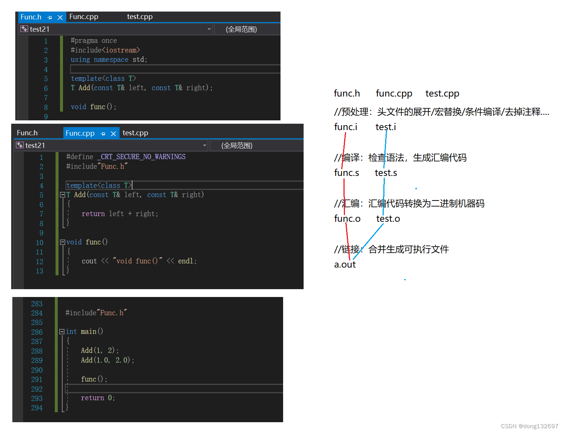Close the Func.cpp tab in middle editor
Viewport: 564px width, 433px height.
click(x=114, y=134)
